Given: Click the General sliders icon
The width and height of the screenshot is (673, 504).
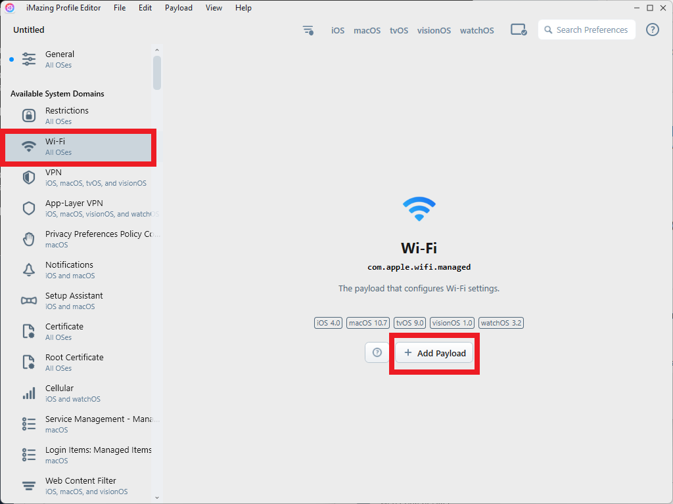Looking at the screenshot, I should click(29, 59).
